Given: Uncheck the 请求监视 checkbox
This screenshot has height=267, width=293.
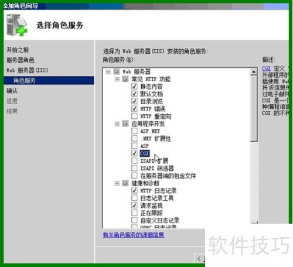Looking at the screenshot, I should click(134, 205).
